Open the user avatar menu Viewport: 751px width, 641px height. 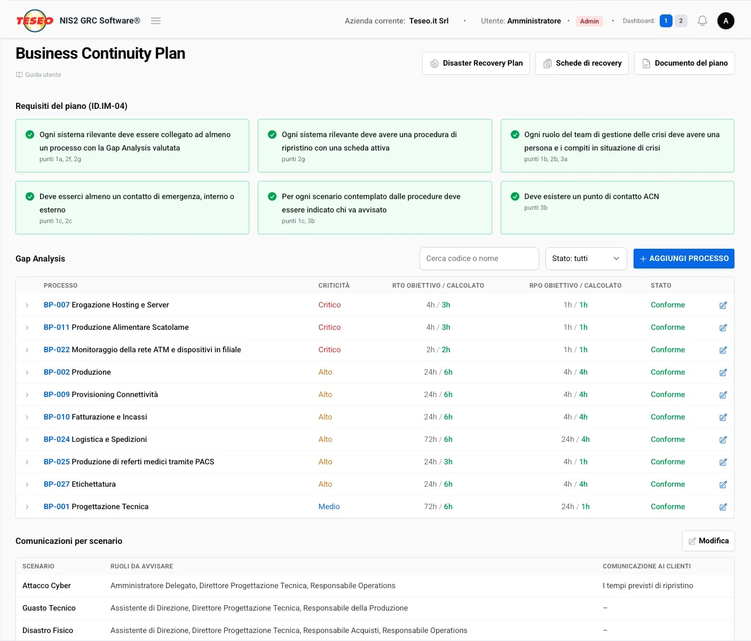pyautogui.click(x=726, y=21)
